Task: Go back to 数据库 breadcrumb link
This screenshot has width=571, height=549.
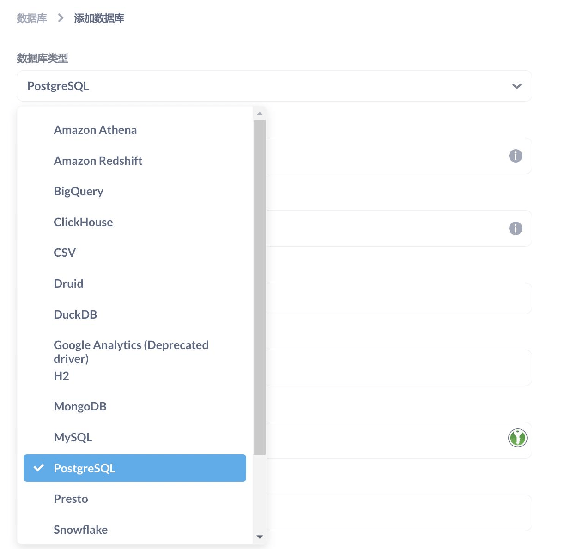Action: coord(32,18)
